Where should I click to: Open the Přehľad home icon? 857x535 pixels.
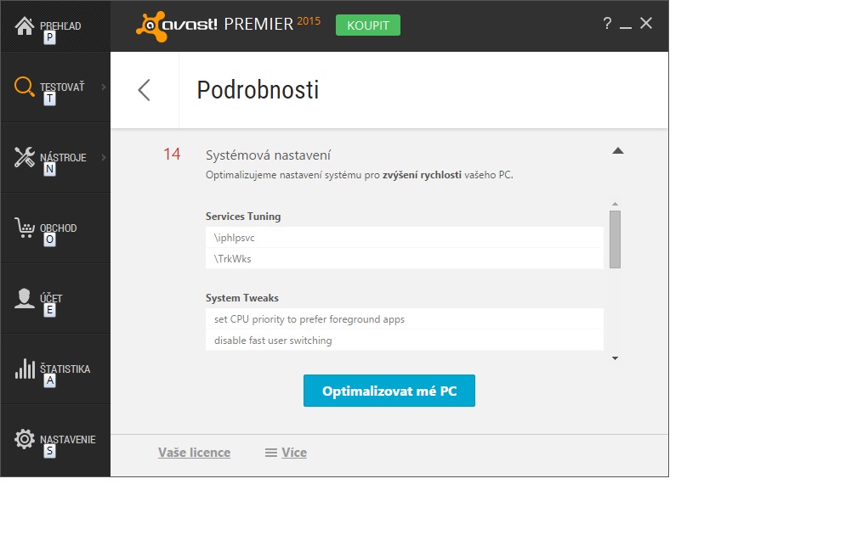24,25
